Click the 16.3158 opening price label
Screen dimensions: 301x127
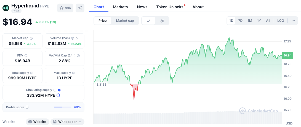point(101,85)
